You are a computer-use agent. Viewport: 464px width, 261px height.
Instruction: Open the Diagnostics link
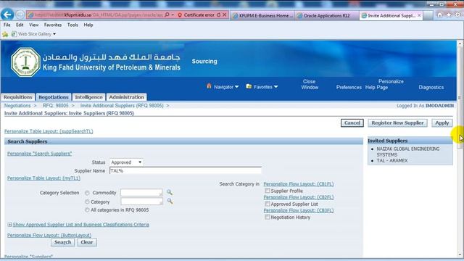(x=431, y=87)
